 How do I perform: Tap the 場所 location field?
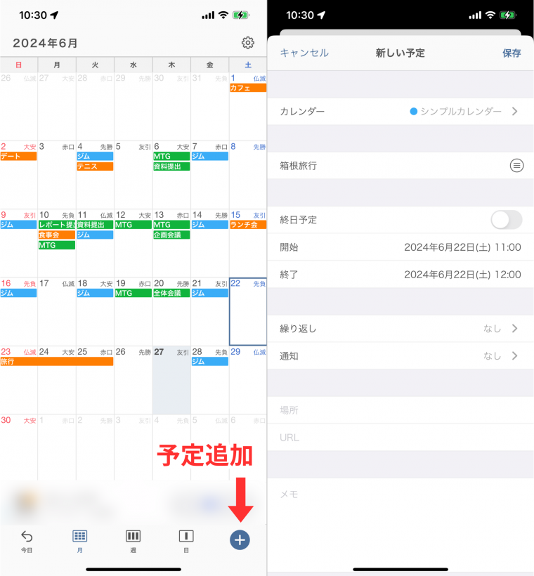point(400,410)
